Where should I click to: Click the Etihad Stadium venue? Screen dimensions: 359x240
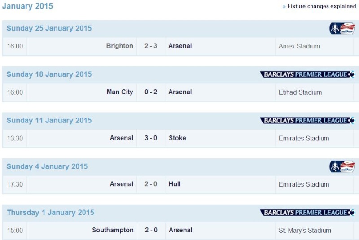click(300, 92)
